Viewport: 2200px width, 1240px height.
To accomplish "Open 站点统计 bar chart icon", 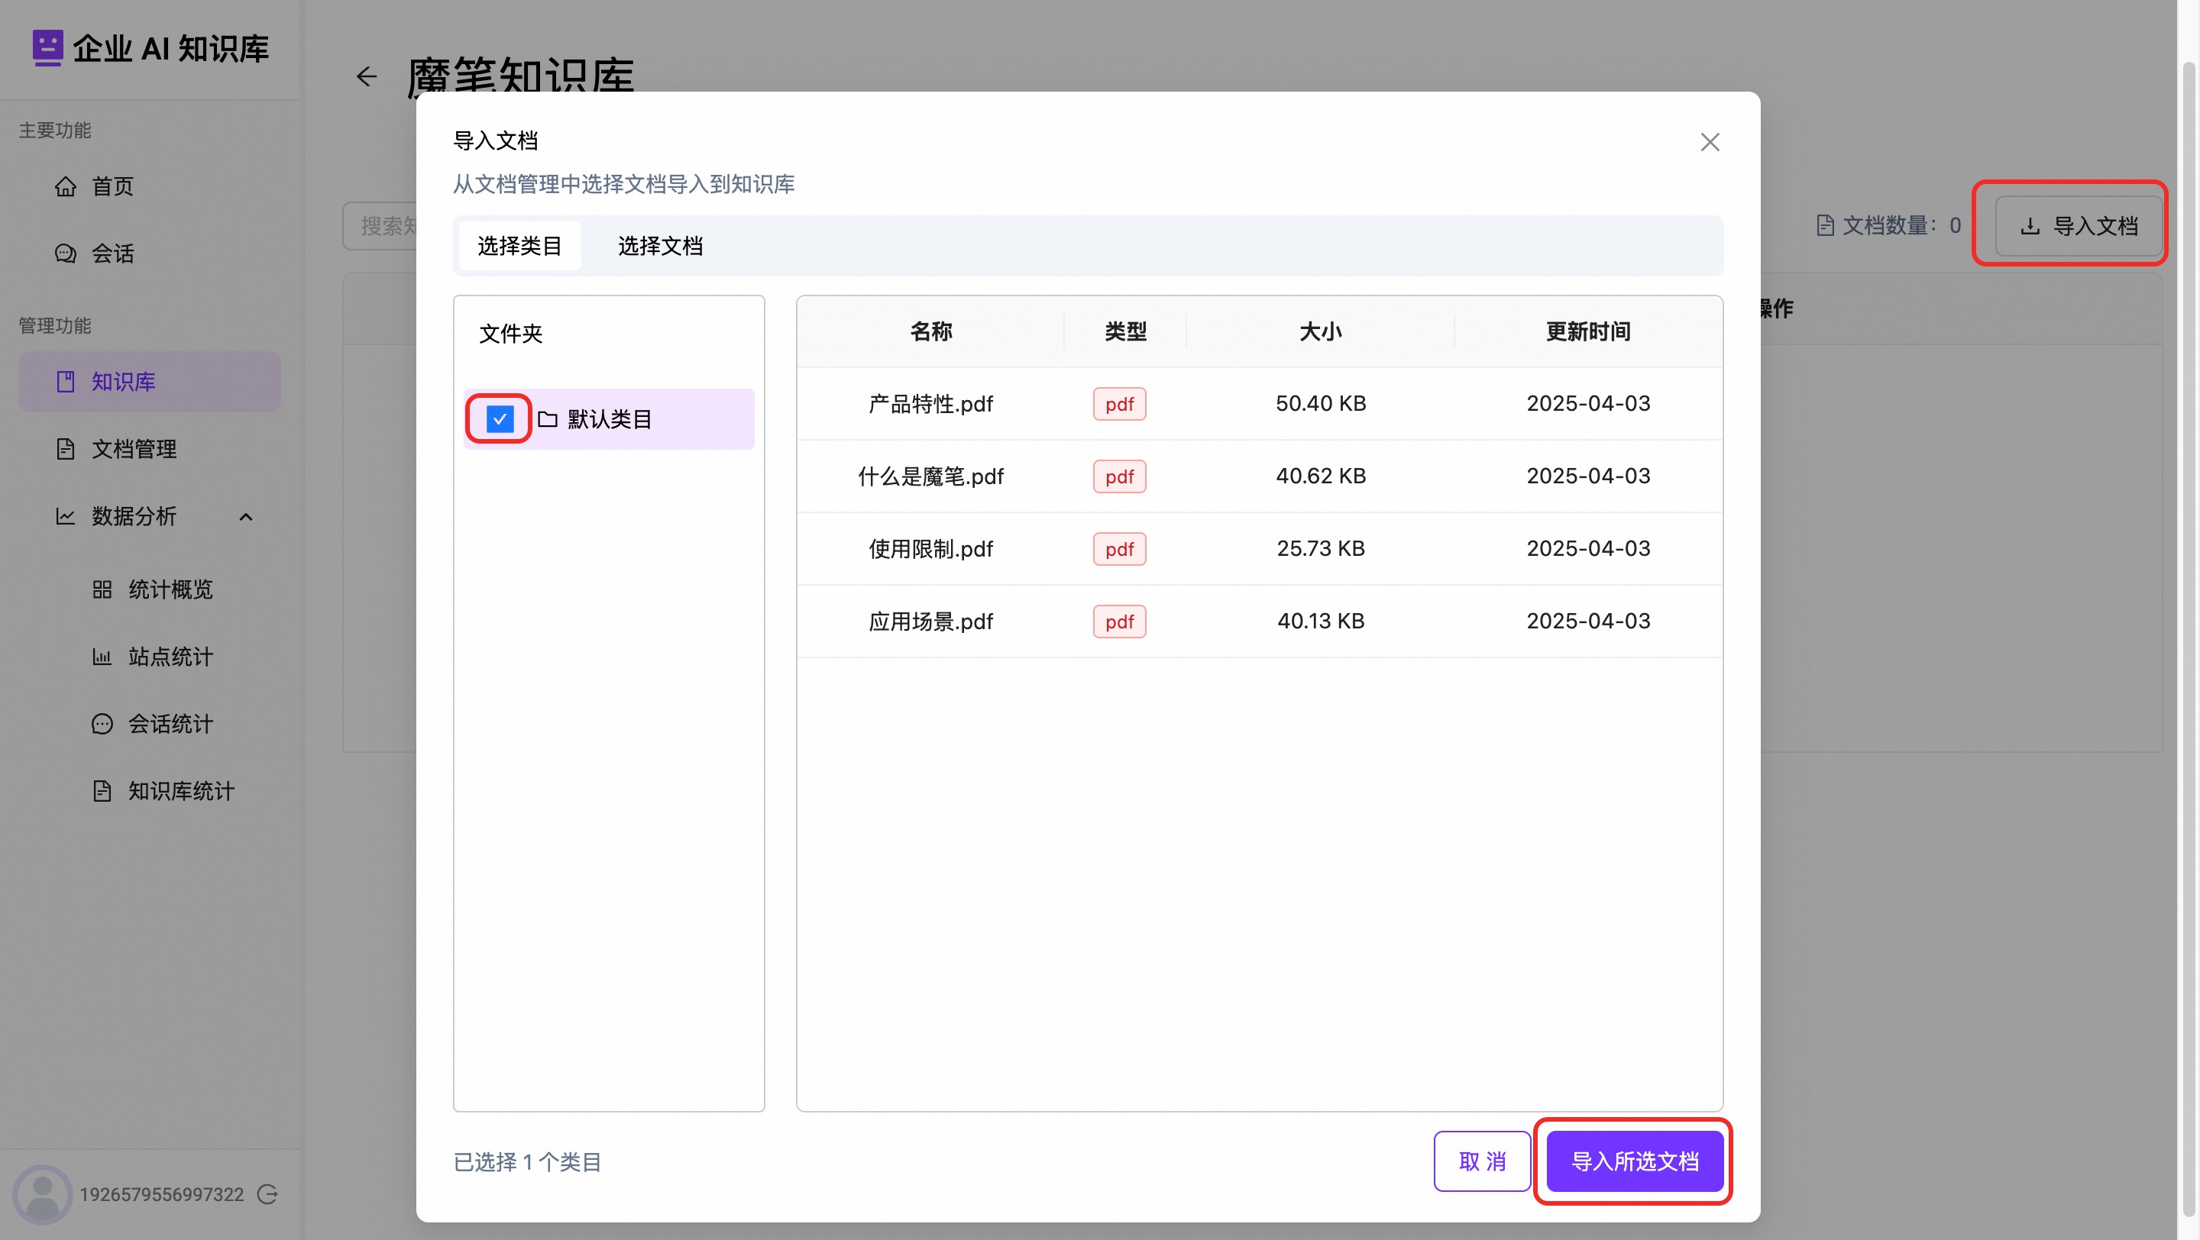I will click(x=102, y=657).
